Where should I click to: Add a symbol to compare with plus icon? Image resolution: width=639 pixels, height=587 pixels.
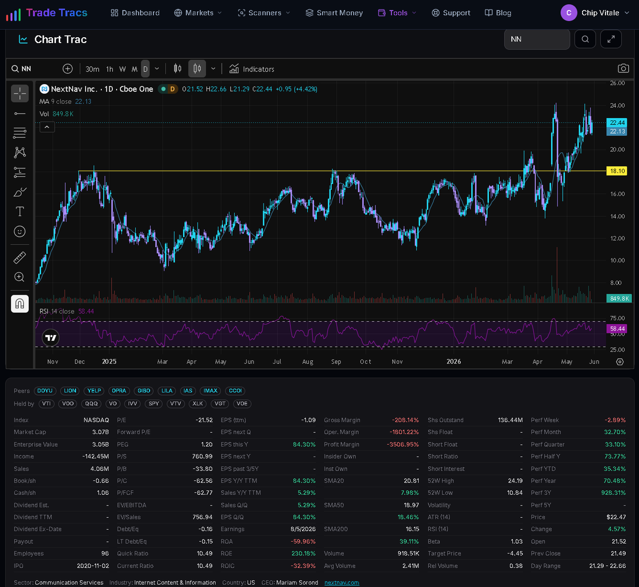pyautogui.click(x=68, y=69)
